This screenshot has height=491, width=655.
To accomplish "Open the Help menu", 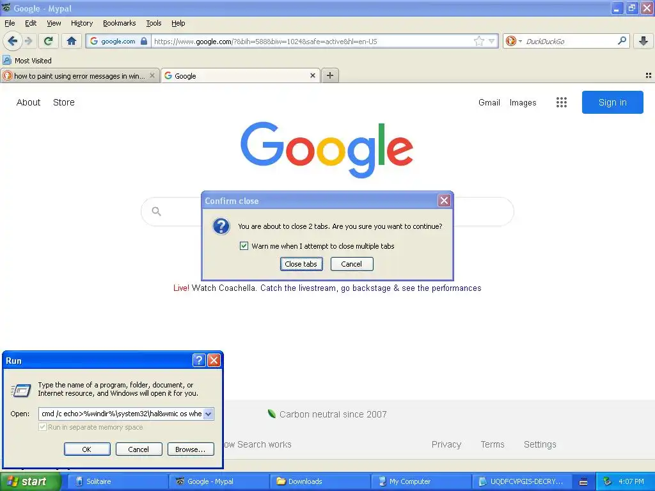I will (x=178, y=23).
